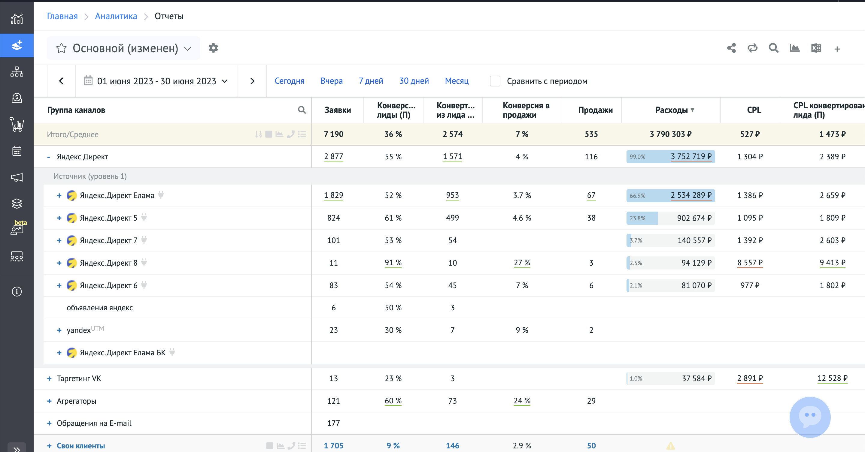Click the Свои клиенты link
This screenshot has height=452, width=865.
pos(80,446)
